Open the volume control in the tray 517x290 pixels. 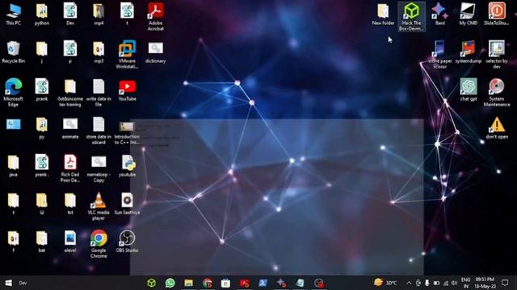[454, 283]
